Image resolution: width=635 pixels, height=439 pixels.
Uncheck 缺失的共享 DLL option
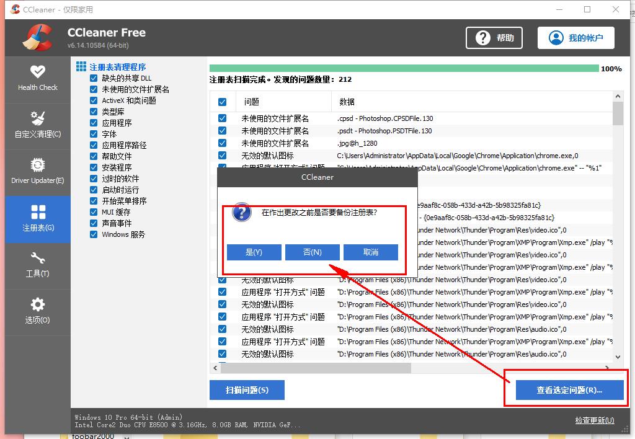pyautogui.click(x=92, y=78)
